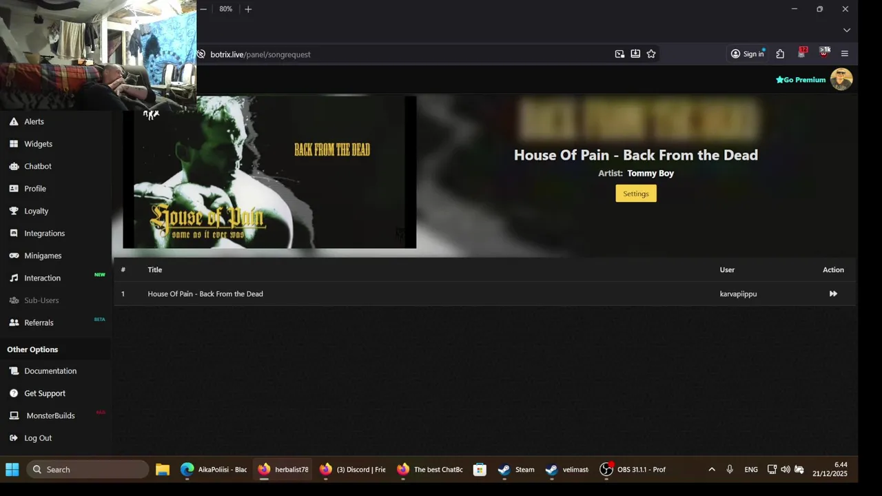
Task: Click the Alerts warning triangle icon
Action: (x=14, y=121)
